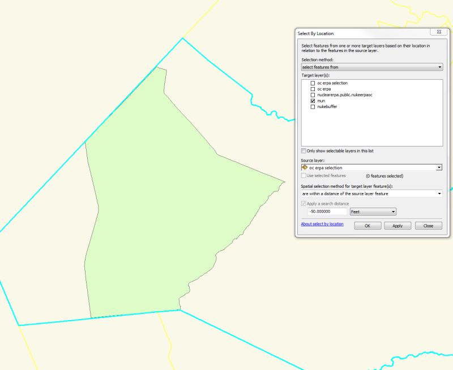453x370 pixels.
Task: Check the 'oc erpa selection' target layer
Action: tap(313, 83)
